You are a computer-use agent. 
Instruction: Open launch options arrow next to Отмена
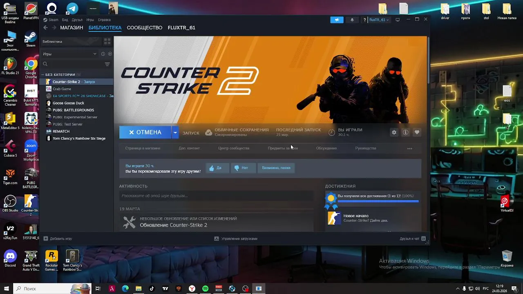pos(175,132)
